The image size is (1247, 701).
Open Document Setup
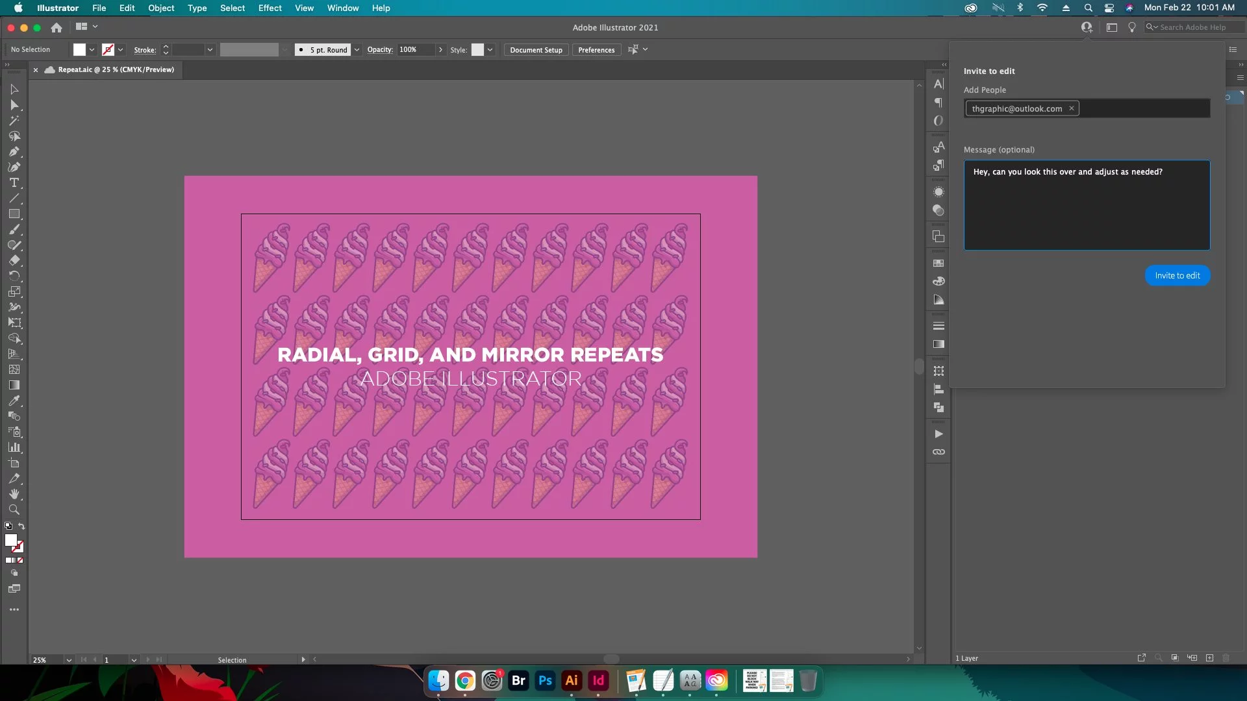tap(535, 49)
